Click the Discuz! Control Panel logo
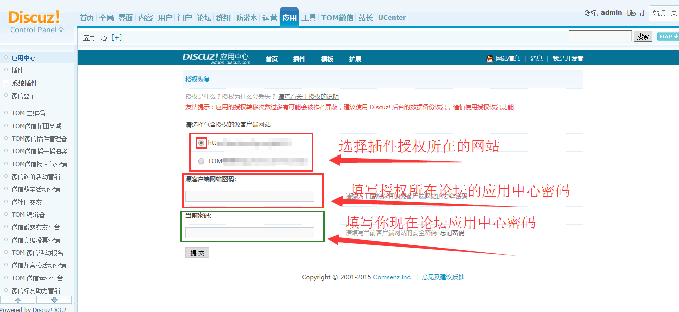The image size is (679, 312). click(35, 22)
